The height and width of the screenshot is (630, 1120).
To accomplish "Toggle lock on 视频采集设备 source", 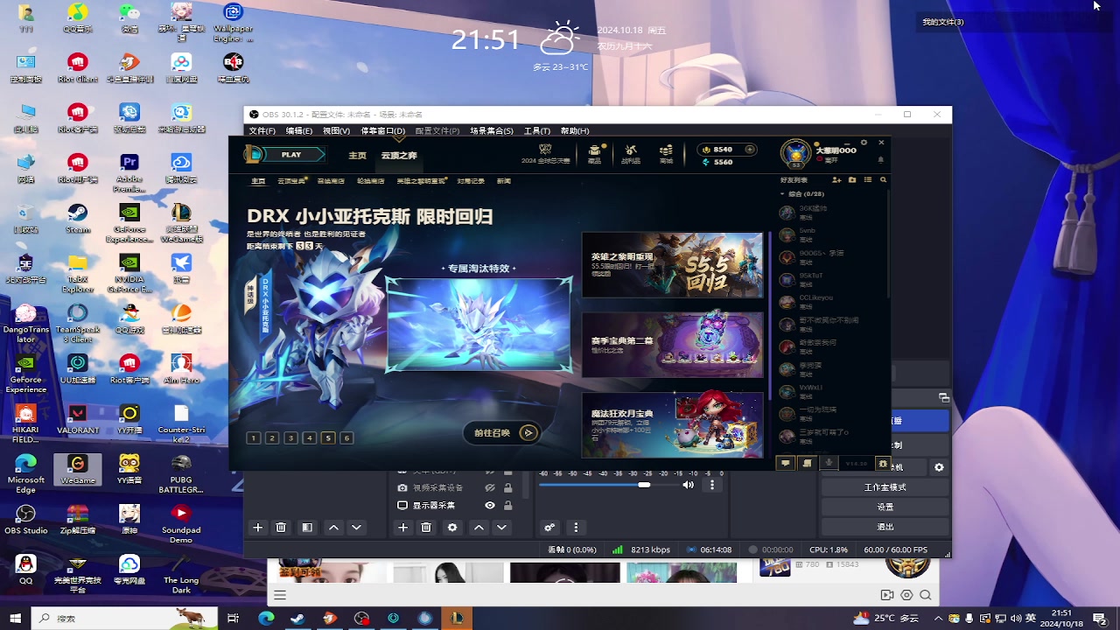I will click(x=507, y=487).
